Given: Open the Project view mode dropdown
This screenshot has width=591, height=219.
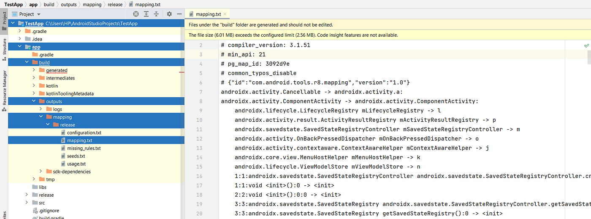Looking at the screenshot, I should (x=27, y=14).
